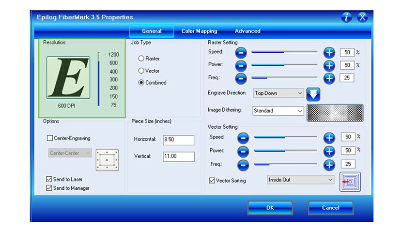Screen dimensions: 402x229
Task: Enable the Center-Engraving checkbox
Action: pos(50,138)
